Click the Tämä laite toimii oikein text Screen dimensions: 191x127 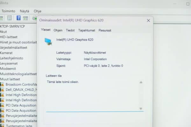coord(63,82)
